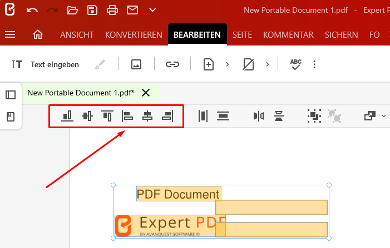Open the bookmarks panel icon
390x248 pixels.
(11, 117)
